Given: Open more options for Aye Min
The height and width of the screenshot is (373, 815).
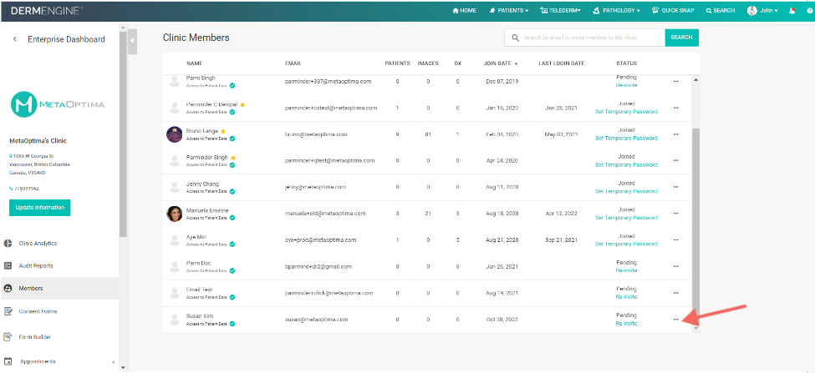Looking at the screenshot, I should click(675, 240).
